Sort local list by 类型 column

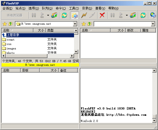point(60,30)
